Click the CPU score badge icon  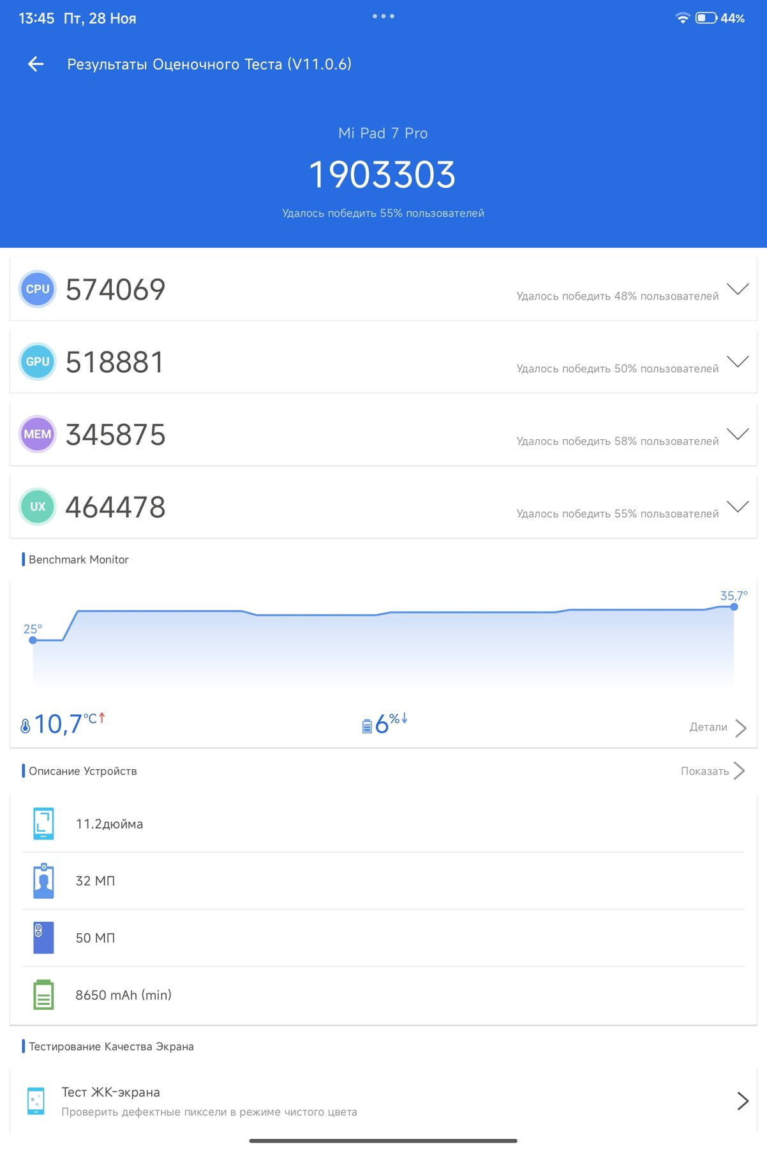[38, 289]
